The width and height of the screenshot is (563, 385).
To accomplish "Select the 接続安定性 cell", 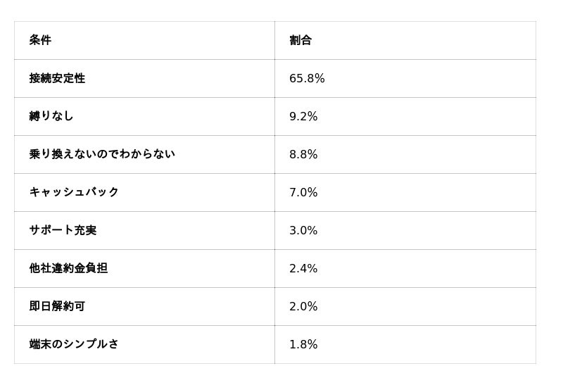I will click(x=57, y=78).
